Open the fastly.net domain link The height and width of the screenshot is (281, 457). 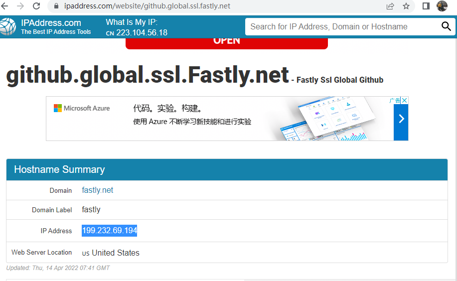tap(97, 190)
